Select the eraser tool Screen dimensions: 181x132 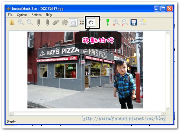click(56, 22)
